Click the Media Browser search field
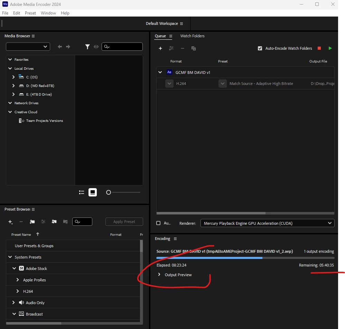The height and width of the screenshot is (329, 345). pyautogui.click(x=122, y=47)
